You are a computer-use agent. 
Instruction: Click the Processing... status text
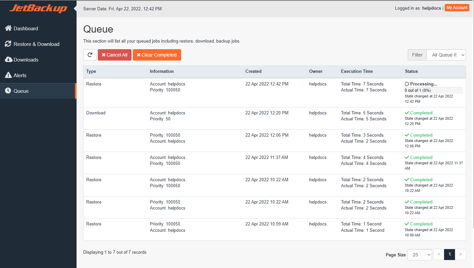(423, 84)
